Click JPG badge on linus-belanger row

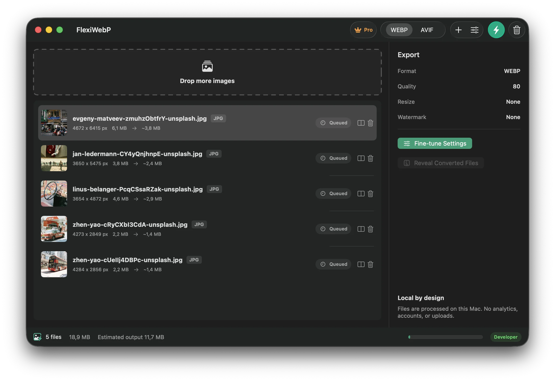[x=214, y=189]
